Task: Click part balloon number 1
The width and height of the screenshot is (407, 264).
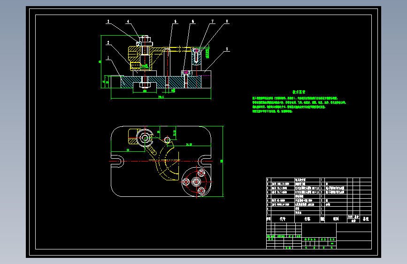Action: 108,58
